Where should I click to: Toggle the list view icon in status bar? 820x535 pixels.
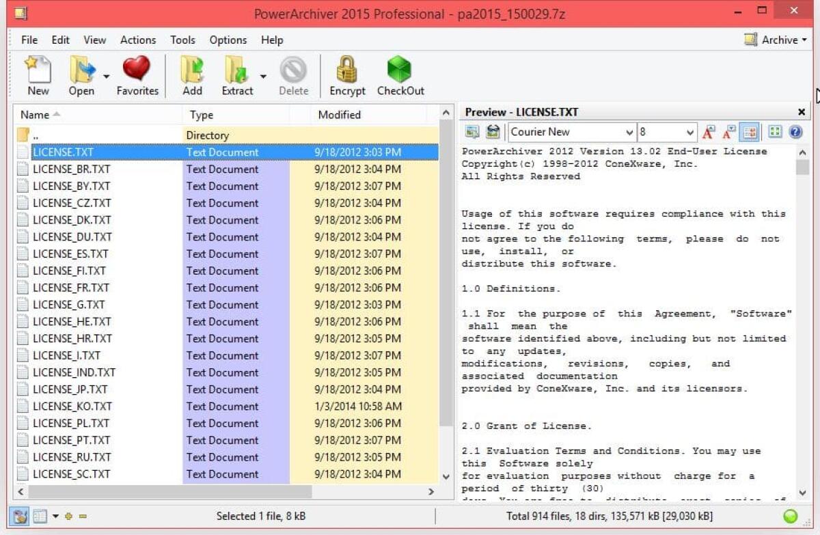(40, 516)
